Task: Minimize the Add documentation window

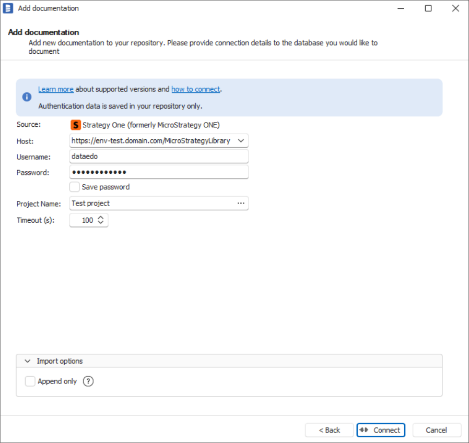Action: pyautogui.click(x=401, y=8)
